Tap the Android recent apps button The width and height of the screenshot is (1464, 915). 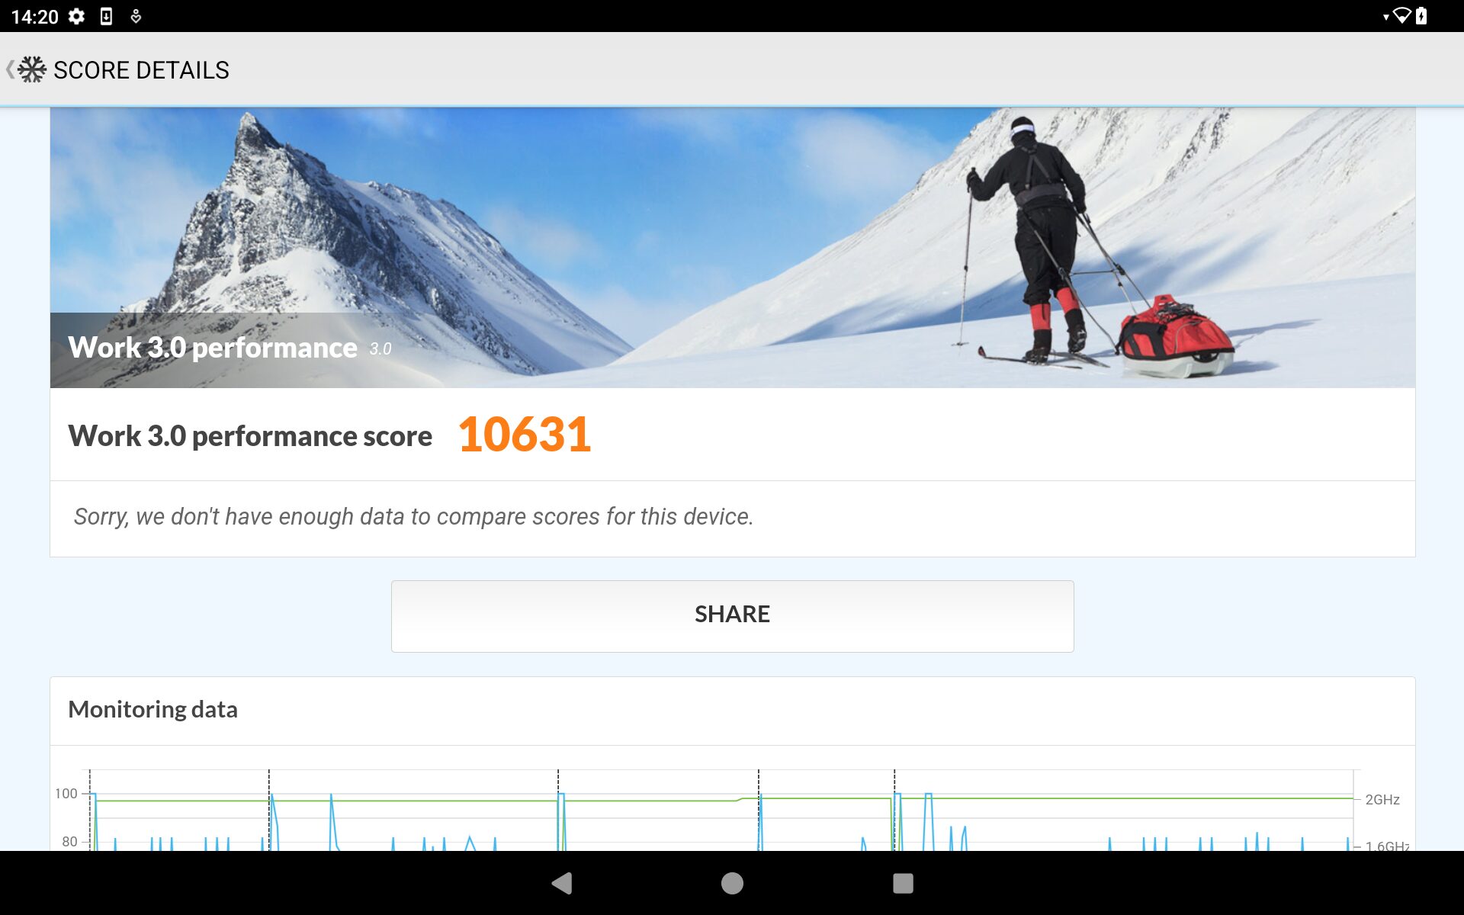tap(903, 883)
